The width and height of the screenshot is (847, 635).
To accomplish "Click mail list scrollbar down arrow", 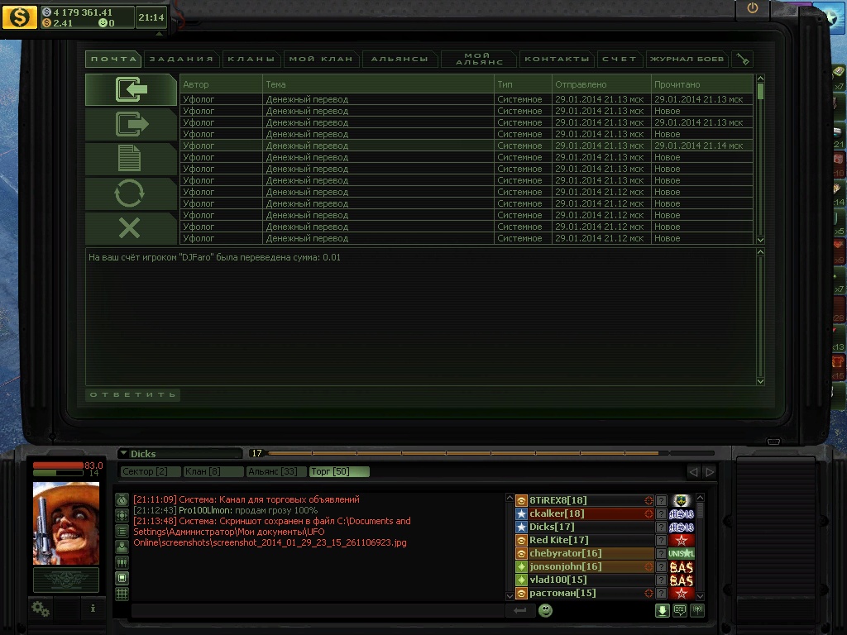I will [761, 240].
